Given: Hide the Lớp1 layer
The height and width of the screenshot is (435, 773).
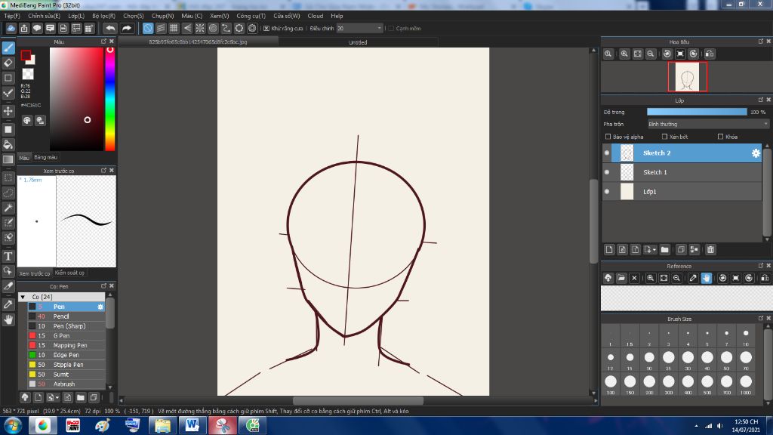Looking at the screenshot, I should coord(607,191).
